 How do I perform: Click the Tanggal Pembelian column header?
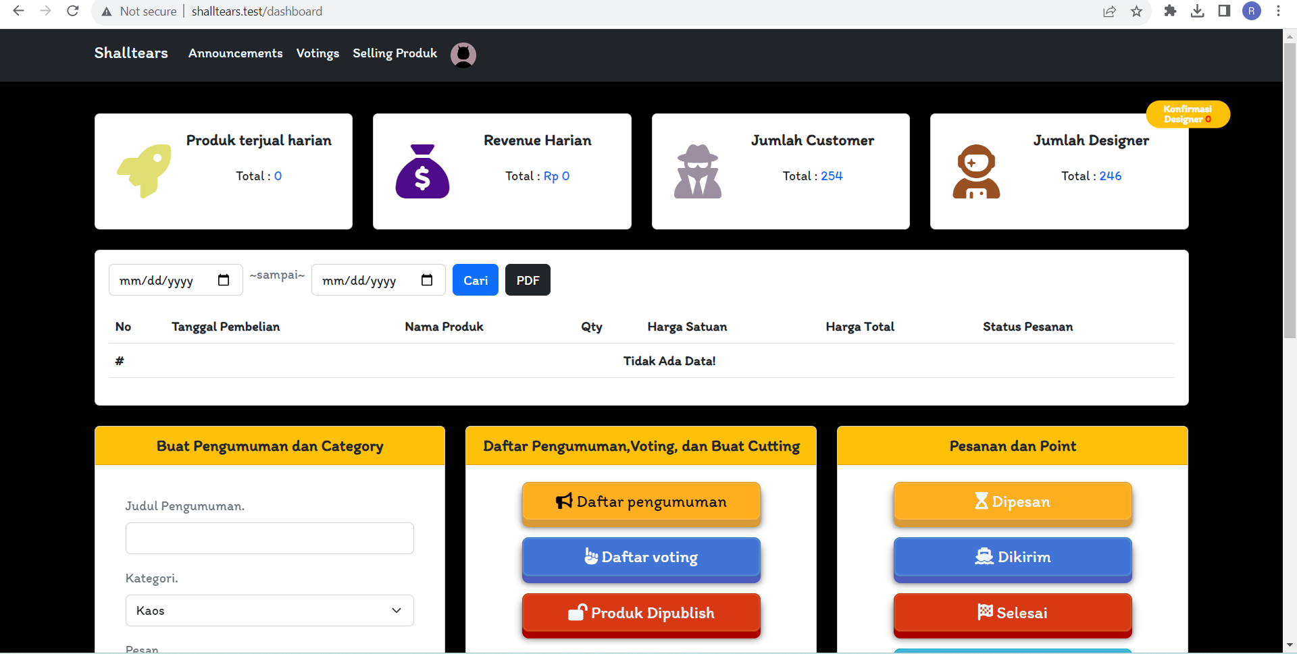(226, 327)
